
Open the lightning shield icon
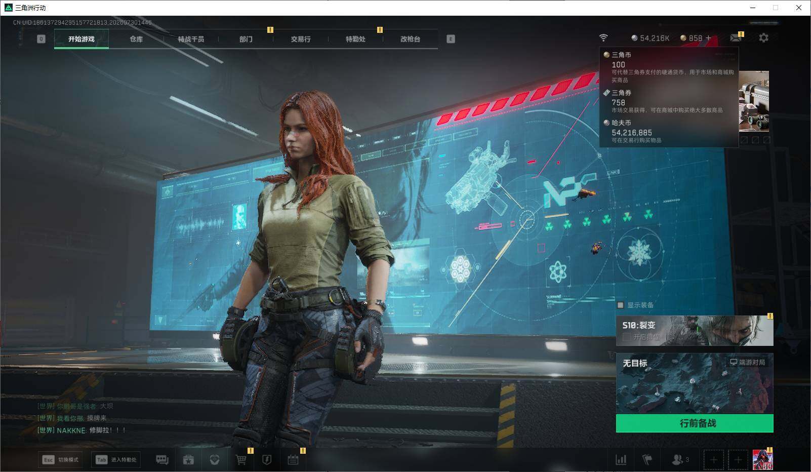pos(267,460)
